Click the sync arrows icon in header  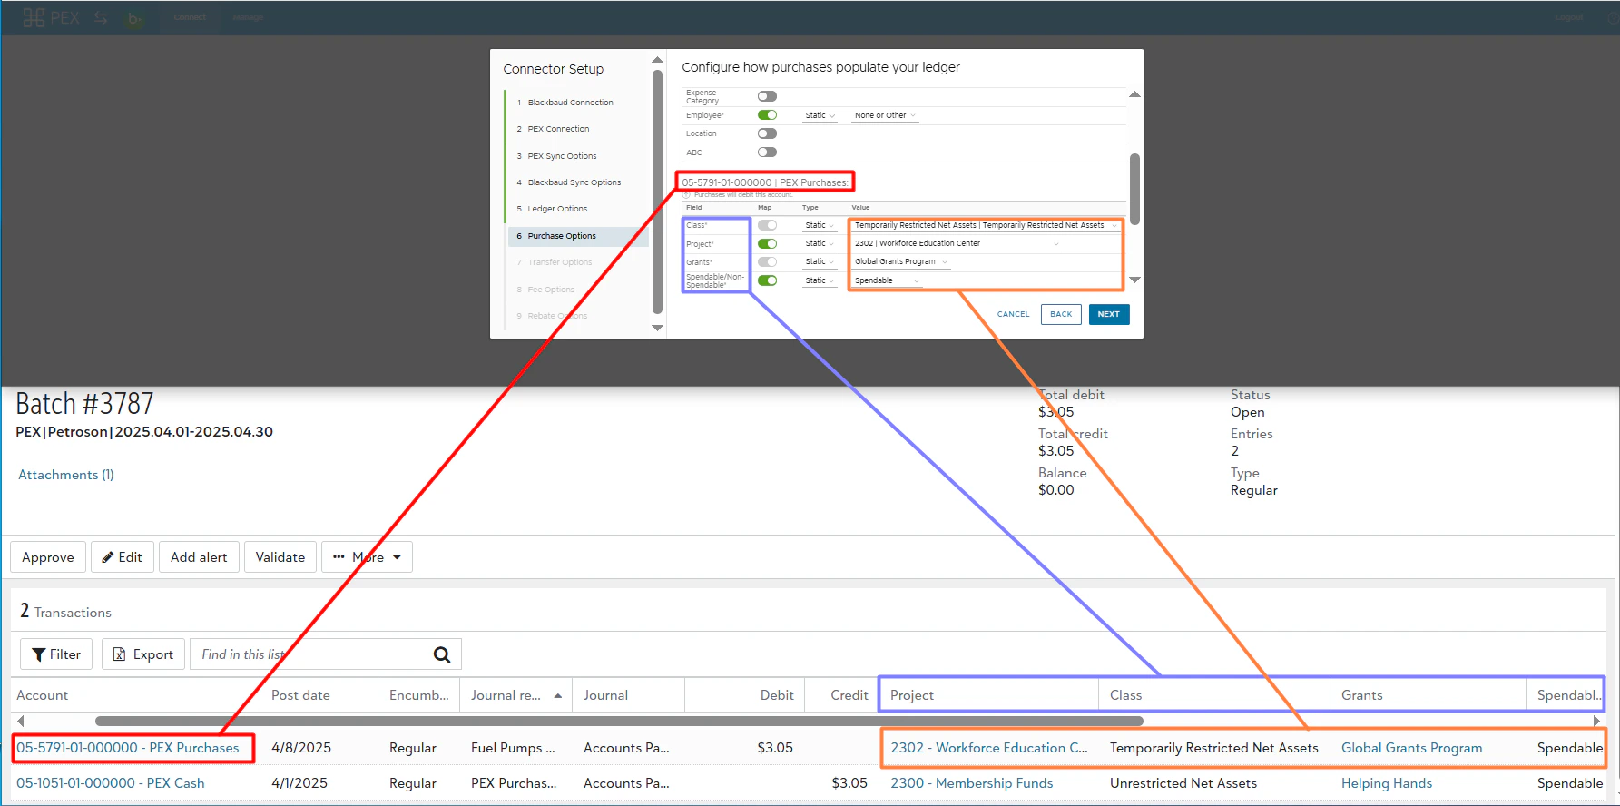(101, 17)
